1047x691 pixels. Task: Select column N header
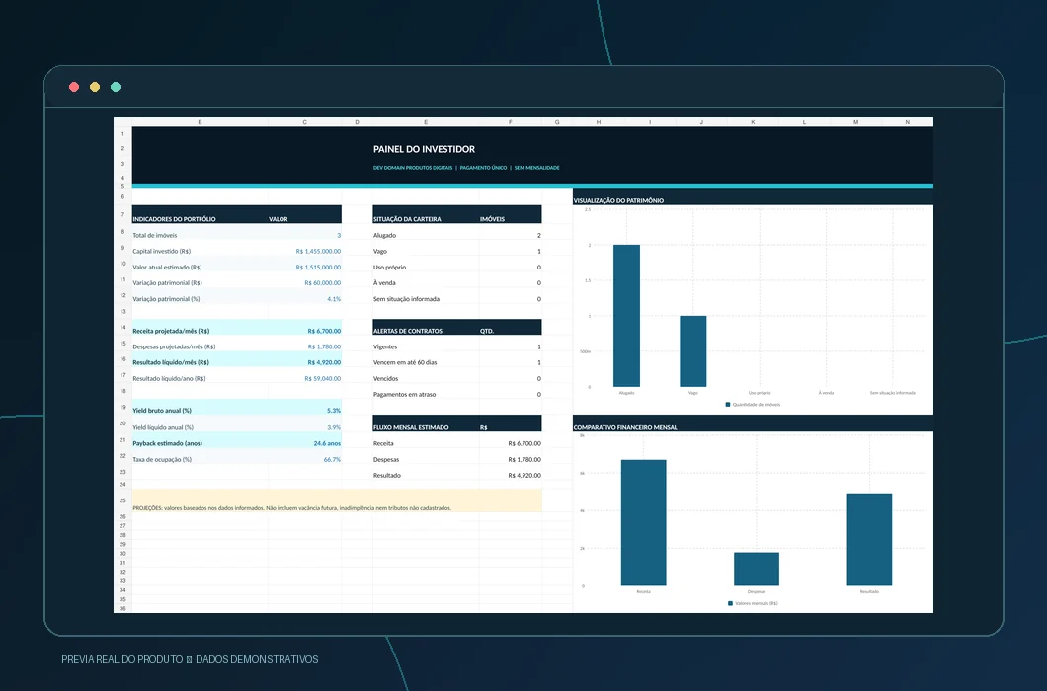pyautogui.click(x=908, y=122)
